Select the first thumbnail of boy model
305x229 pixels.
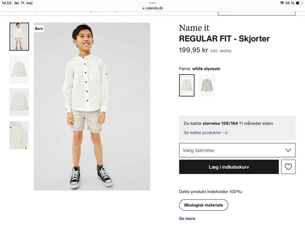point(19,37)
